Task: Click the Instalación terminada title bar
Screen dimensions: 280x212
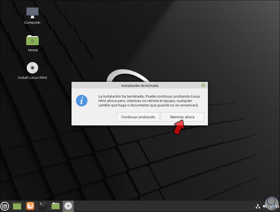Action: pos(139,85)
